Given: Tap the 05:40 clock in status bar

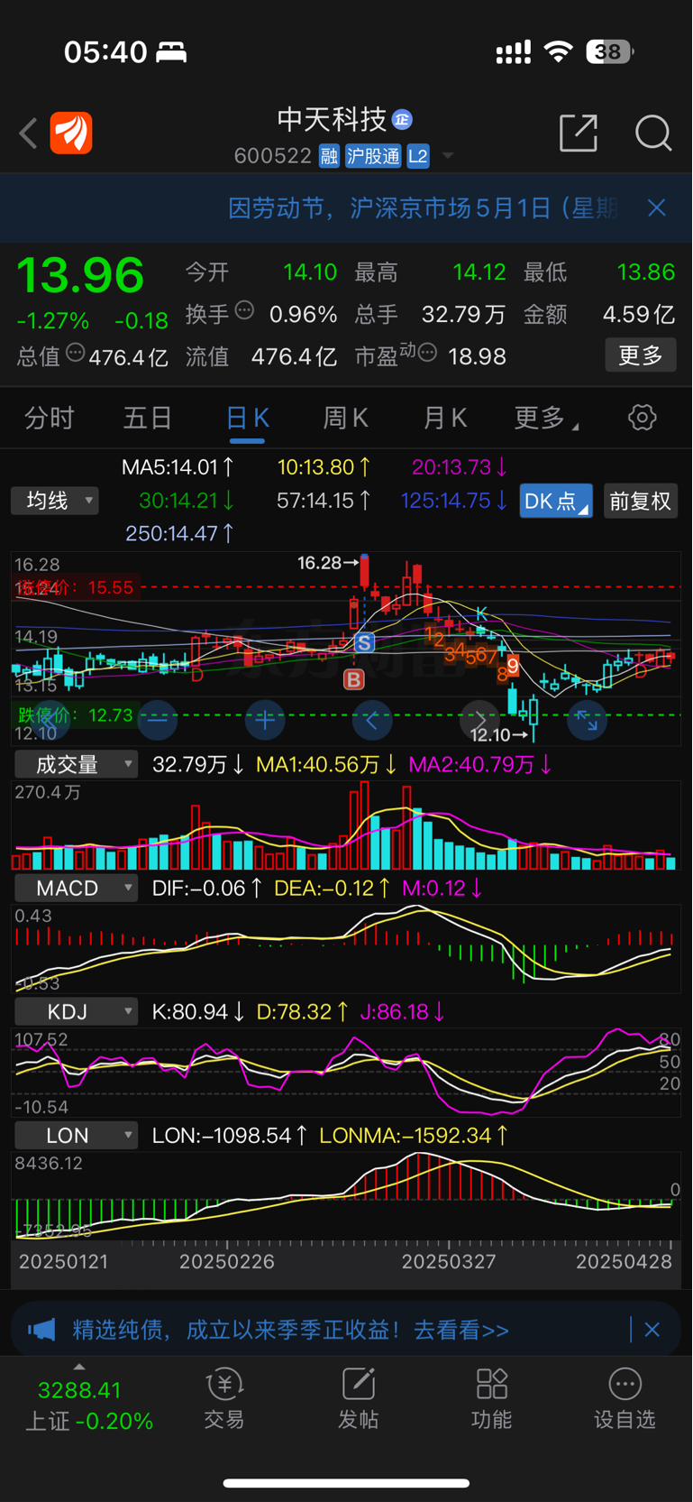Looking at the screenshot, I should (105, 52).
